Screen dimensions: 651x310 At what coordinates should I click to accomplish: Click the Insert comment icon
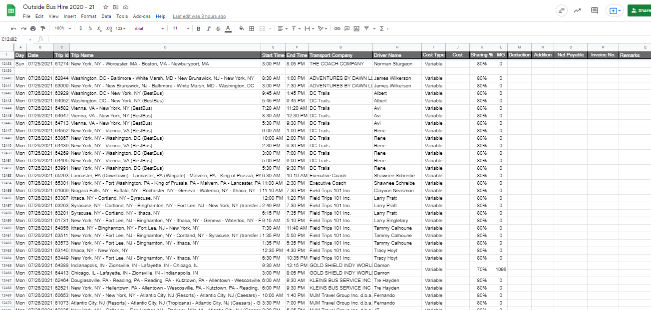[x=347, y=28]
